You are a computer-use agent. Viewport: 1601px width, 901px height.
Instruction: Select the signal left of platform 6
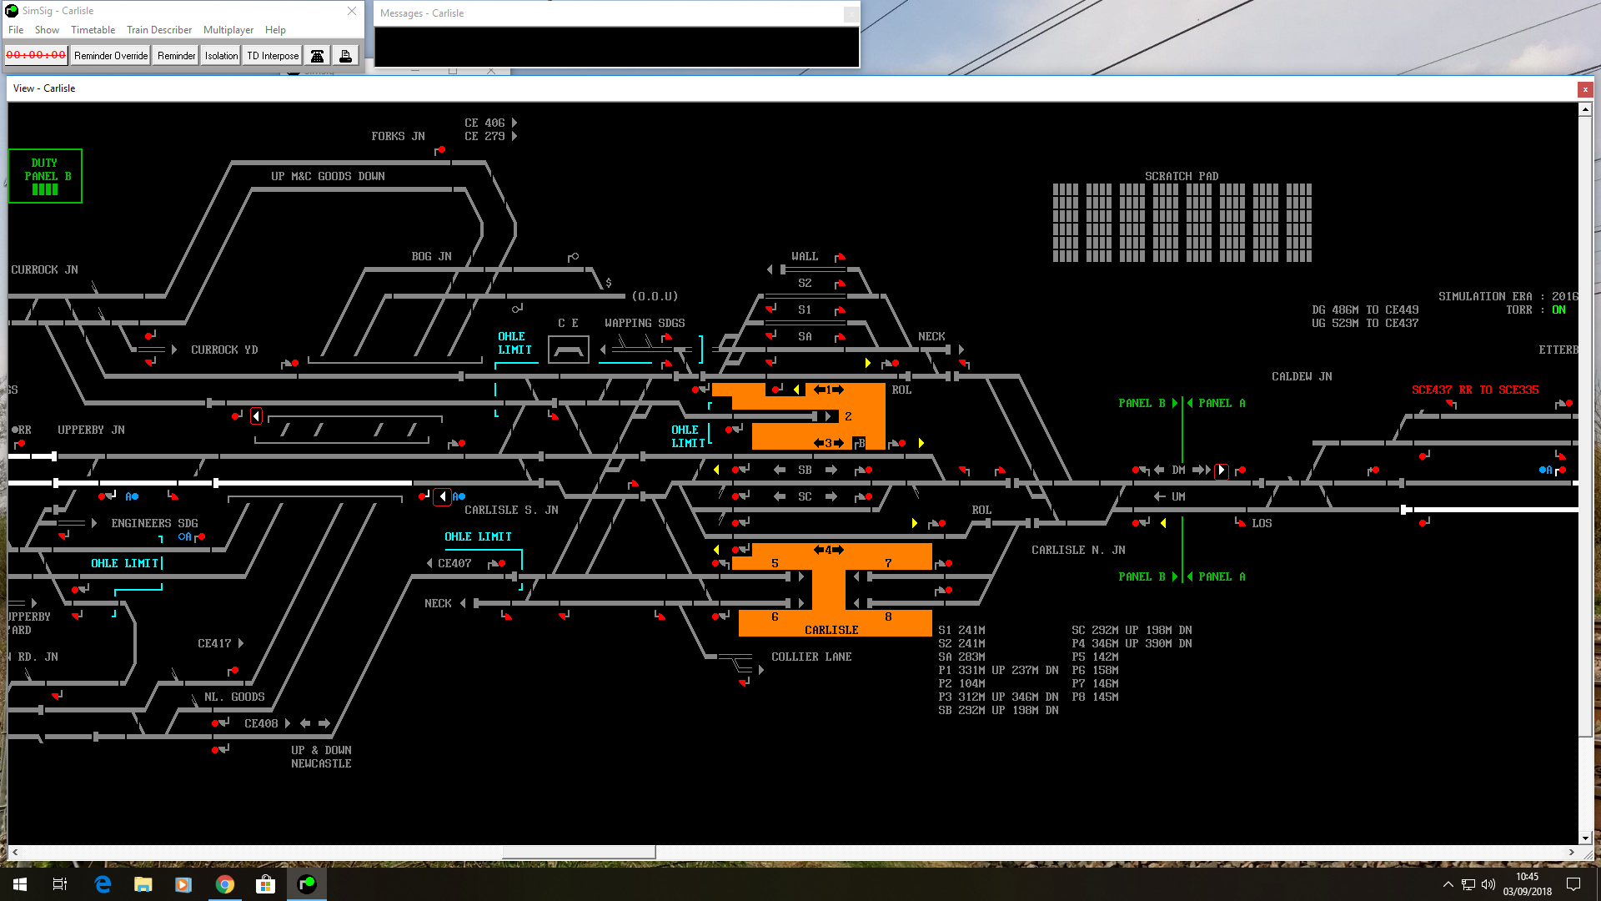pyautogui.click(x=720, y=617)
